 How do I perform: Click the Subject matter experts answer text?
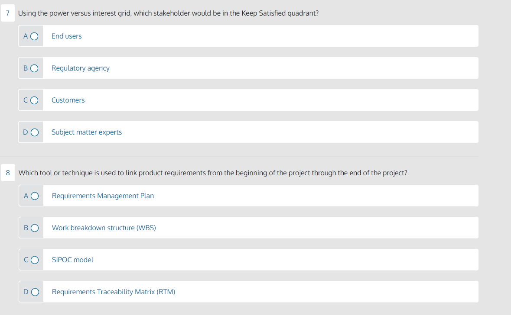(86, 132)
